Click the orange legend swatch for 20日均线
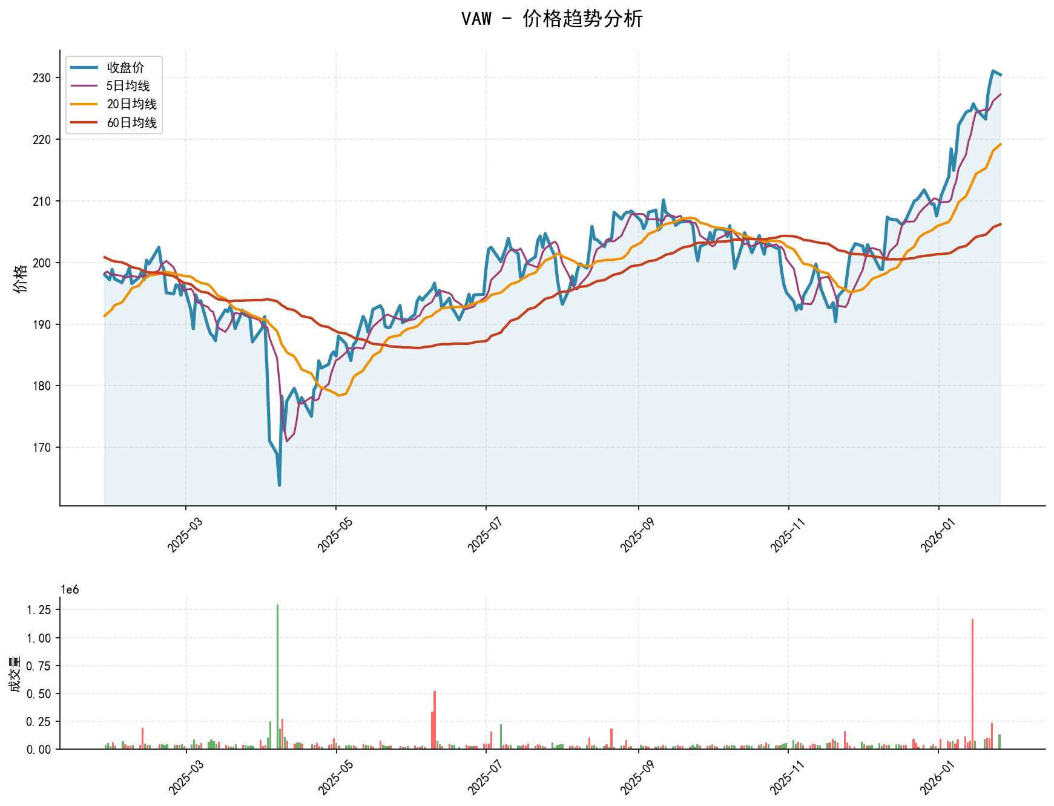Image resolution: width=1054 pixels, height=806 pixels. (84, 105)
